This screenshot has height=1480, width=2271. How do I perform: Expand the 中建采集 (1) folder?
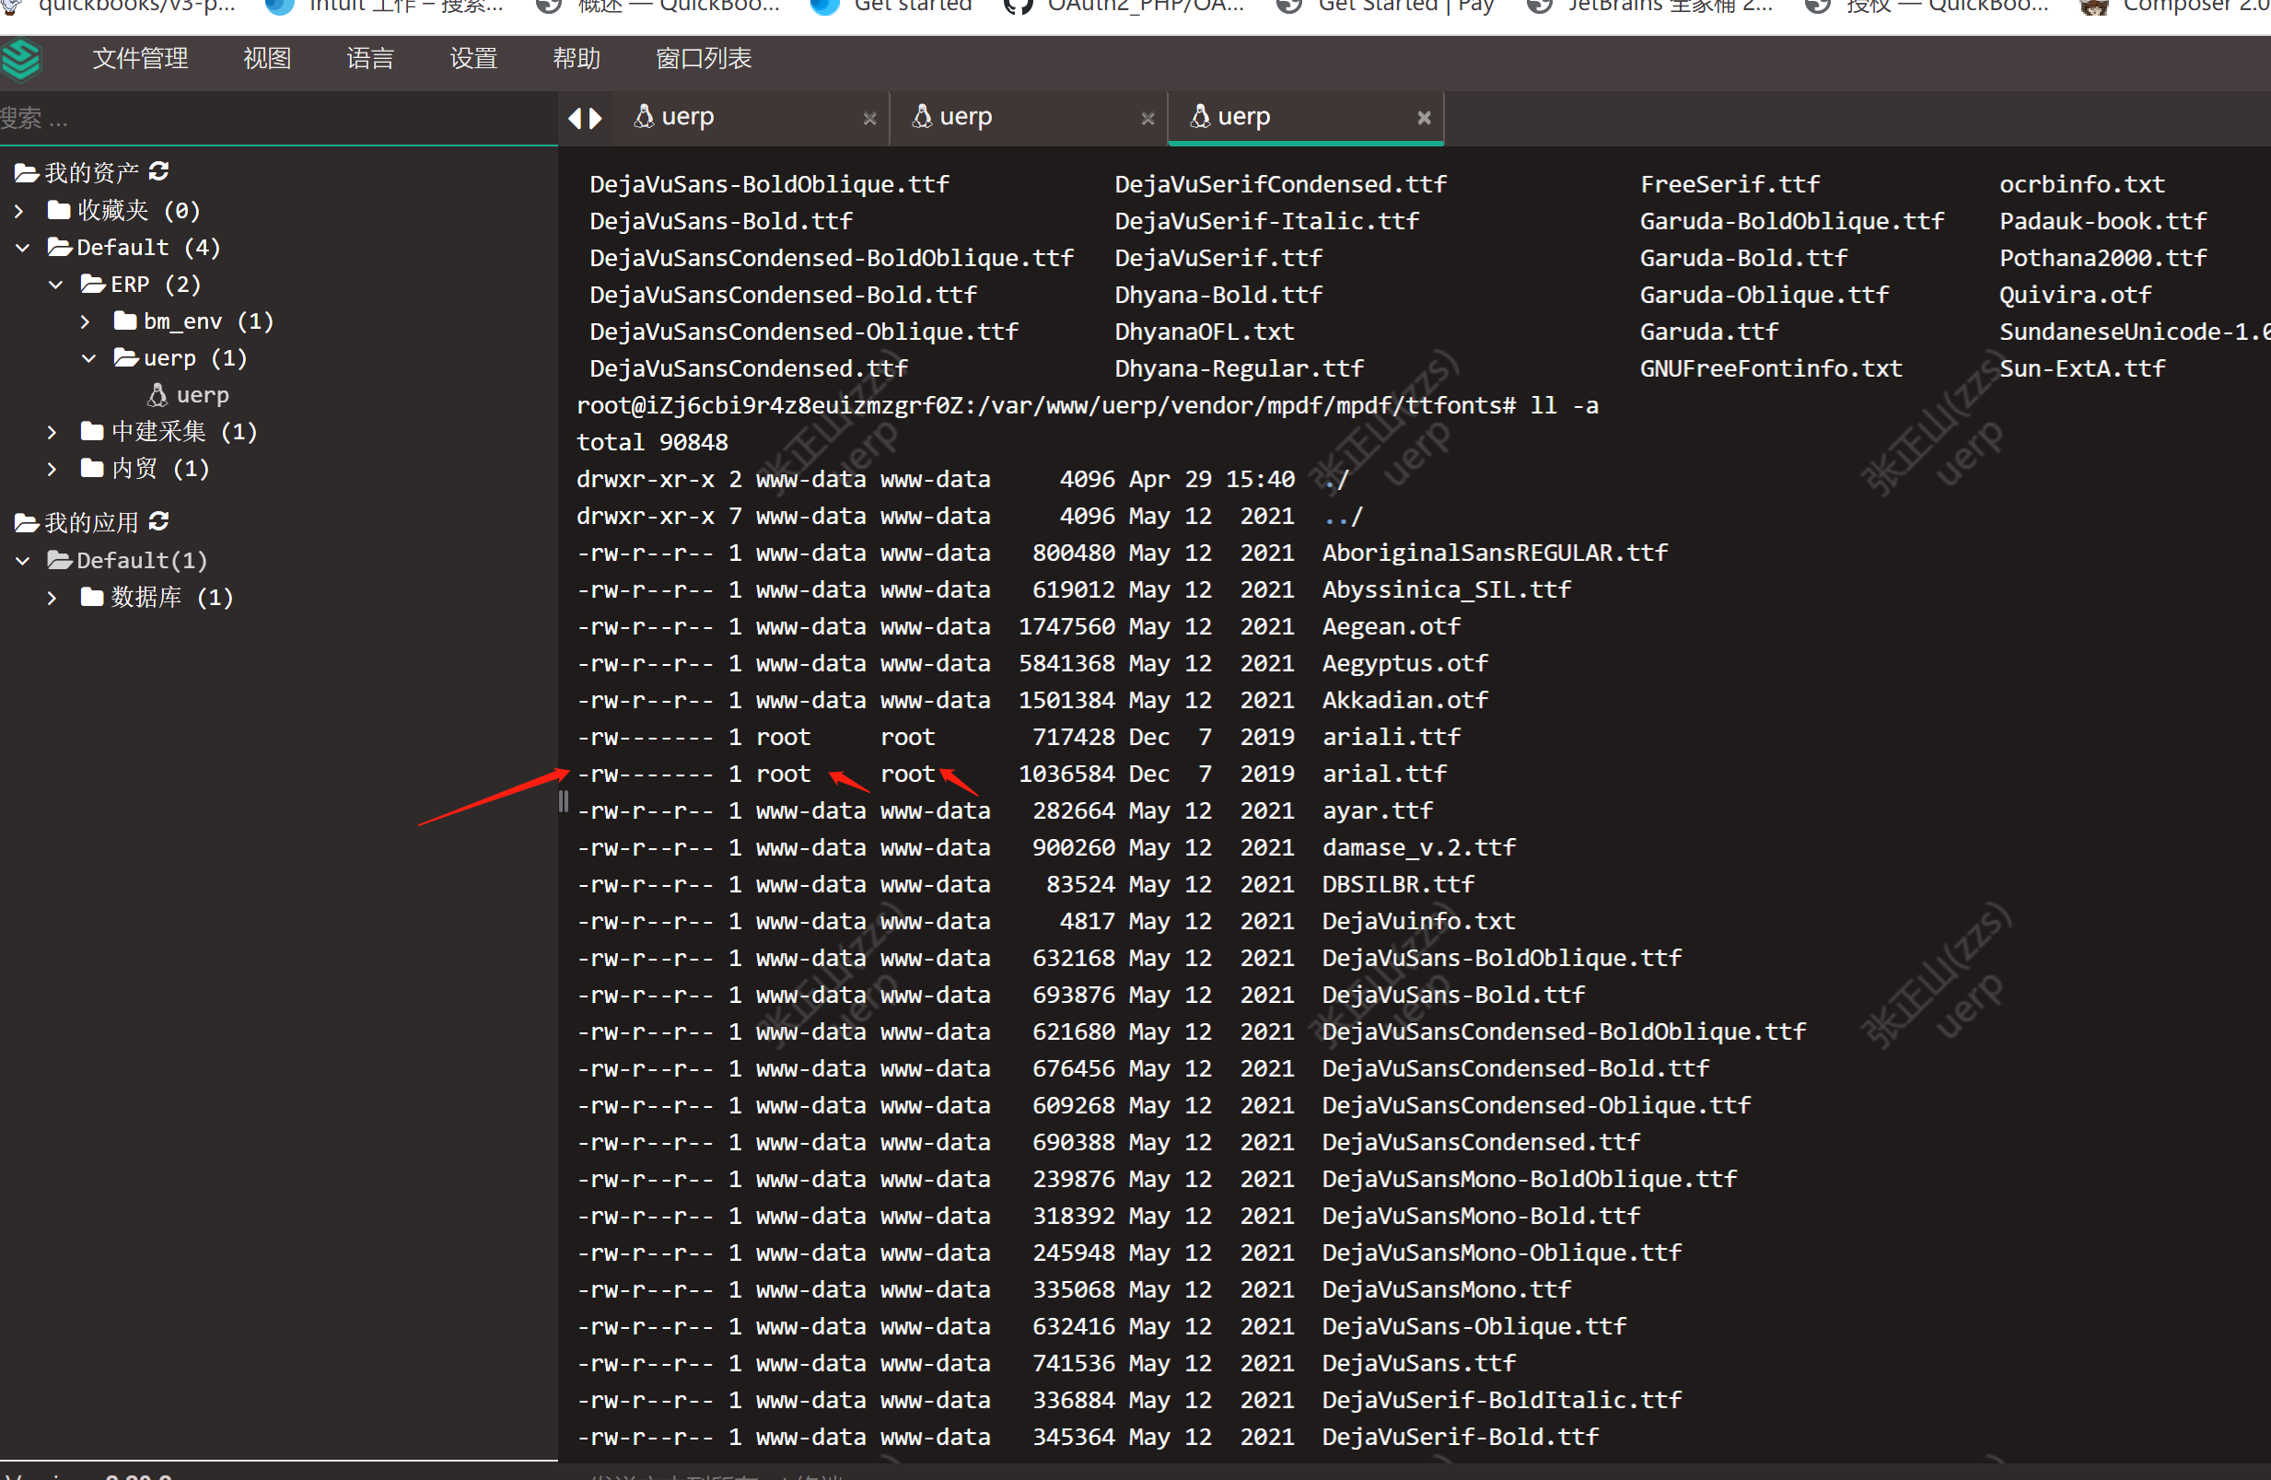coord(52,432)
